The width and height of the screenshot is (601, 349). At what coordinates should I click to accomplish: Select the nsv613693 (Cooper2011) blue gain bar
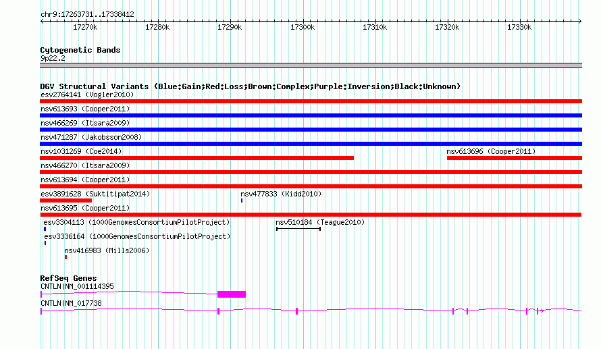(311, 115)
